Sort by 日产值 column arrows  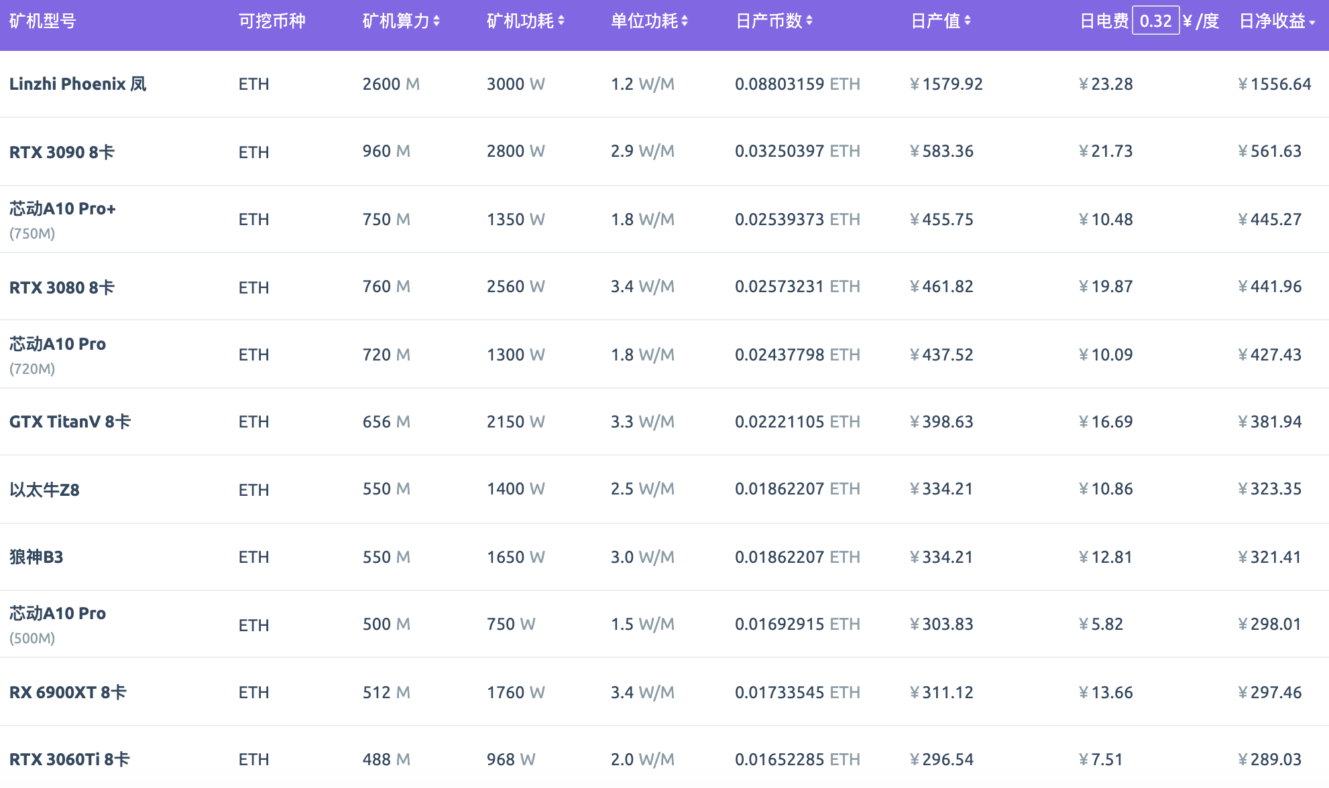click(x=968, y=21)
